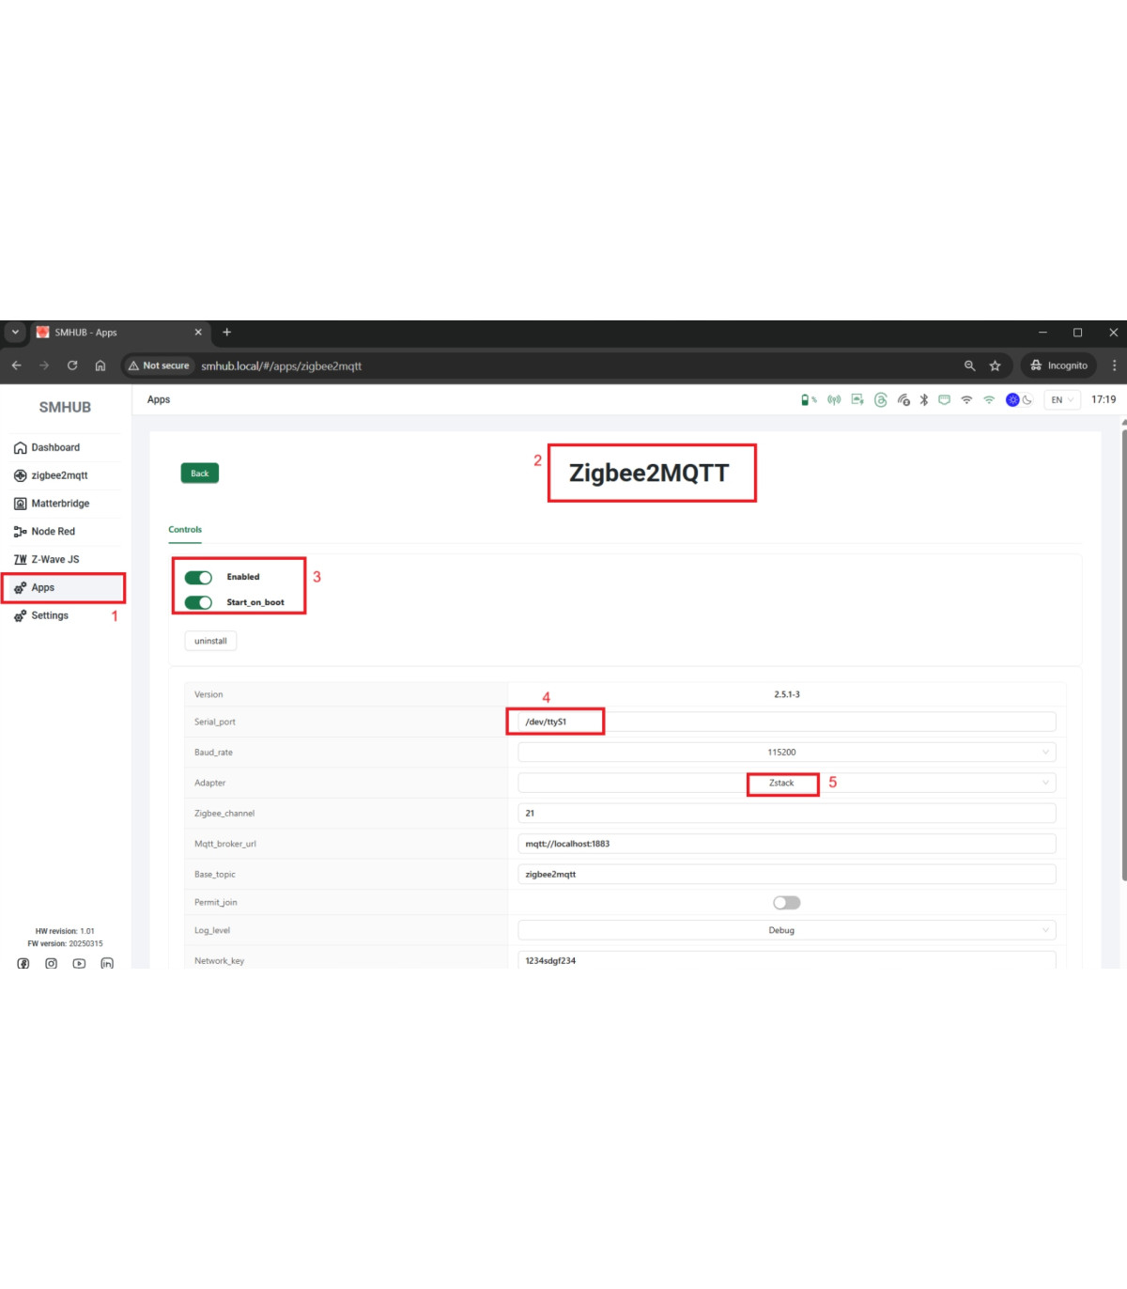Bookmark this page with the star icon
Image resolution: width=1127 pixels, height=1289 pixels.
996,365
